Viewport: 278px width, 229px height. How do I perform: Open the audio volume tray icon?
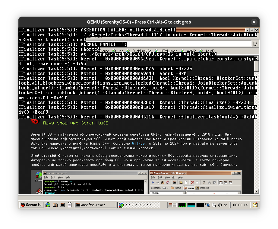pyautogui.click(x=220, y=205)
